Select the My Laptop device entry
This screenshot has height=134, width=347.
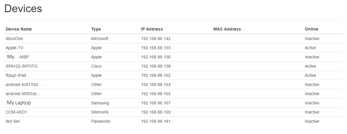(x=19, y=103)
